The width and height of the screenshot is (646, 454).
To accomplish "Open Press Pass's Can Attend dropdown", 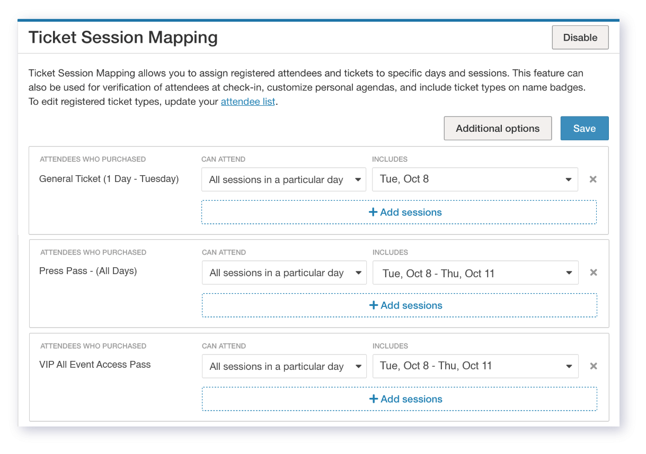I will (284, 273).
